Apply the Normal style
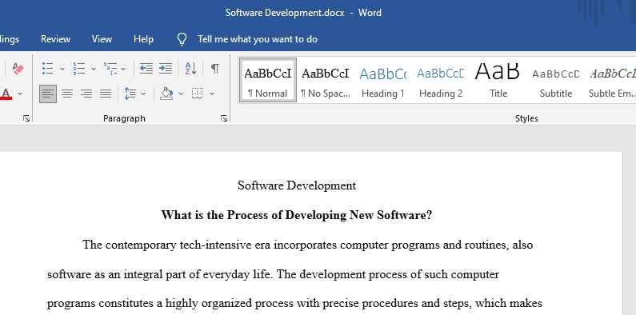 click(x=268, y=80)
